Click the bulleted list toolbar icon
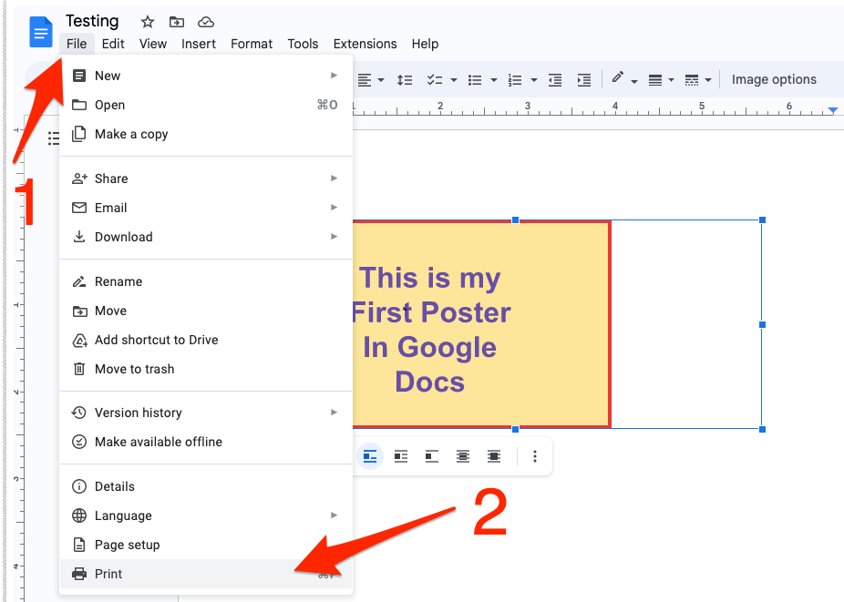This screenshot has width=844, height=602. 475,80
